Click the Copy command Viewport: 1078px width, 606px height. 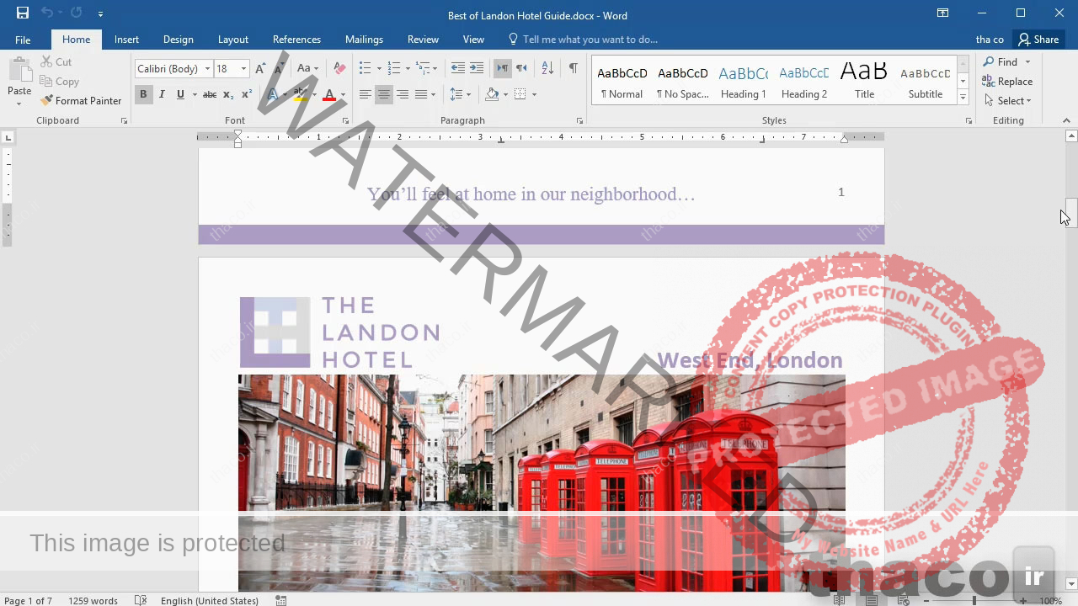coord(60,82)
